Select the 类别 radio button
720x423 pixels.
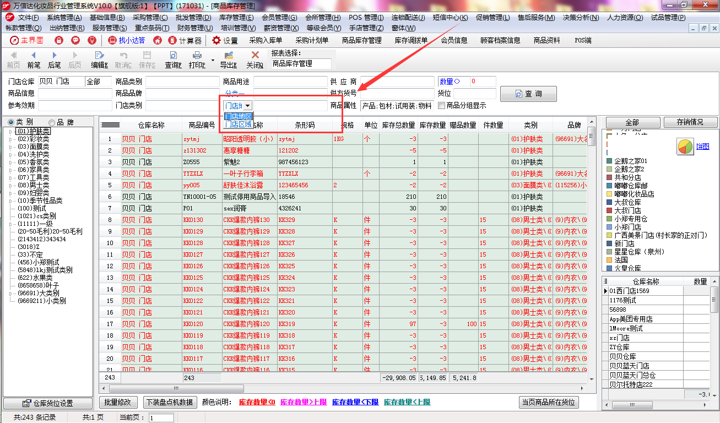(x=11, y=122)
